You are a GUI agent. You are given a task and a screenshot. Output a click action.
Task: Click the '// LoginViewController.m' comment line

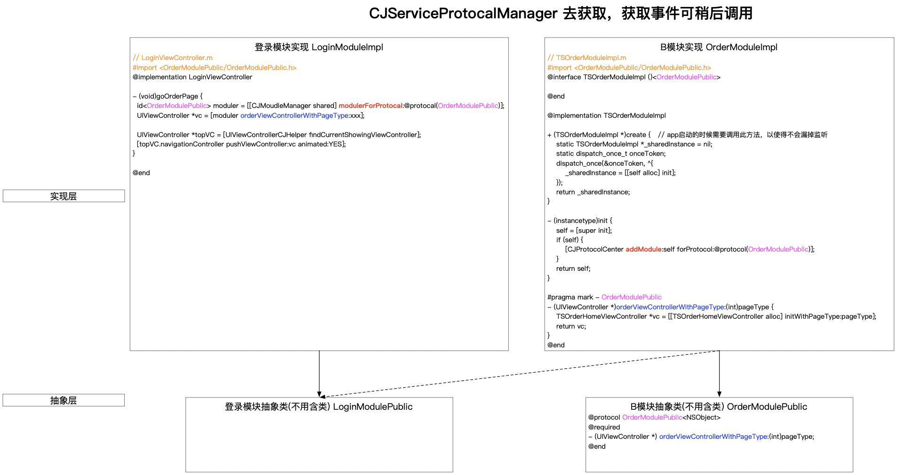pyautogui.click(x=173, y=58)
